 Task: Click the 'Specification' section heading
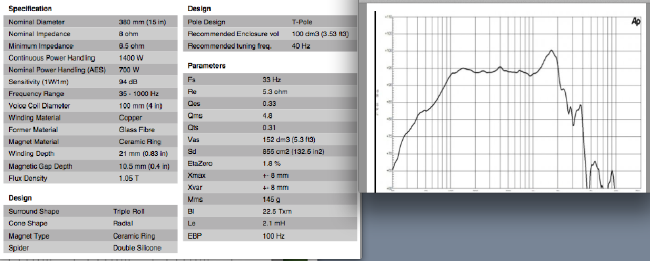coord(30,9)
